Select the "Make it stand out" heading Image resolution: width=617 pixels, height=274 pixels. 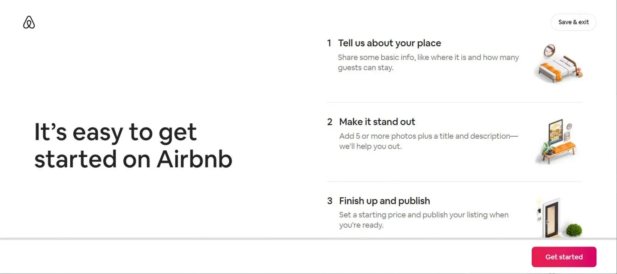pos(377,122)
